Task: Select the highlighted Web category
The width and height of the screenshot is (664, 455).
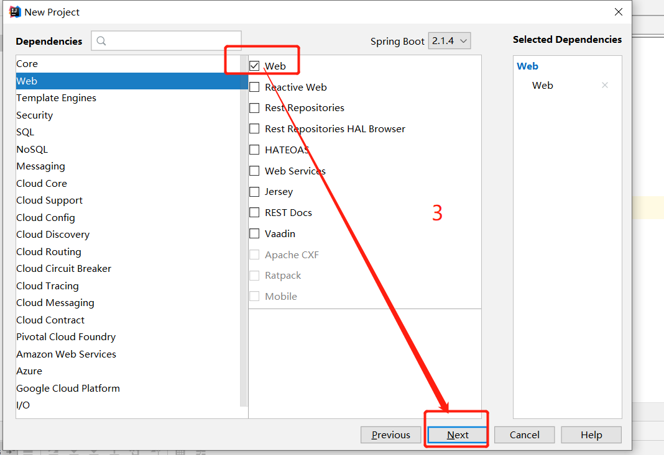Action: (128, 81)
